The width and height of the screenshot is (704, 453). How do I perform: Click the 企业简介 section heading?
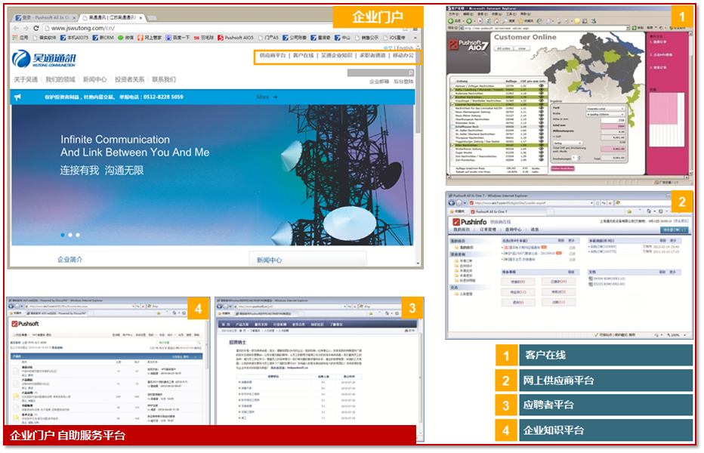tap(69, 260)
